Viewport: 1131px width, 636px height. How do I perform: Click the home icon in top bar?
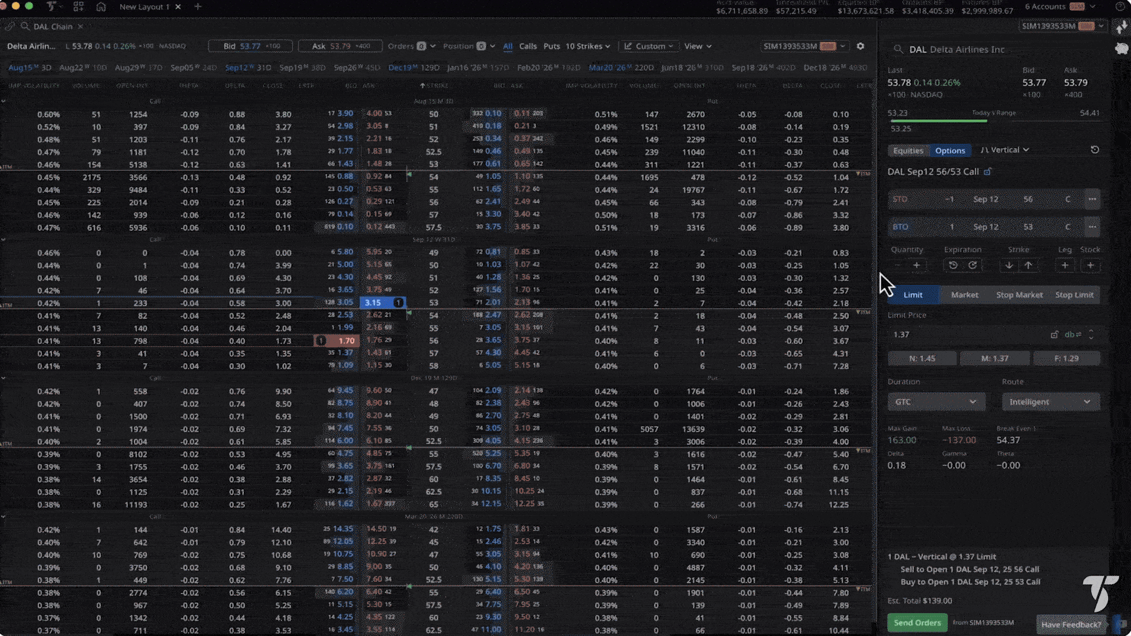101,7
